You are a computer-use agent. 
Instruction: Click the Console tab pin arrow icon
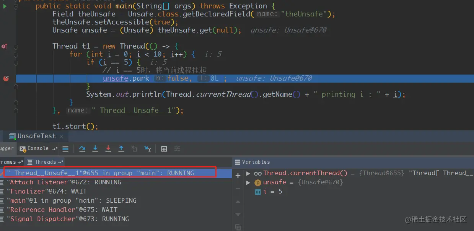coord(55,148)
